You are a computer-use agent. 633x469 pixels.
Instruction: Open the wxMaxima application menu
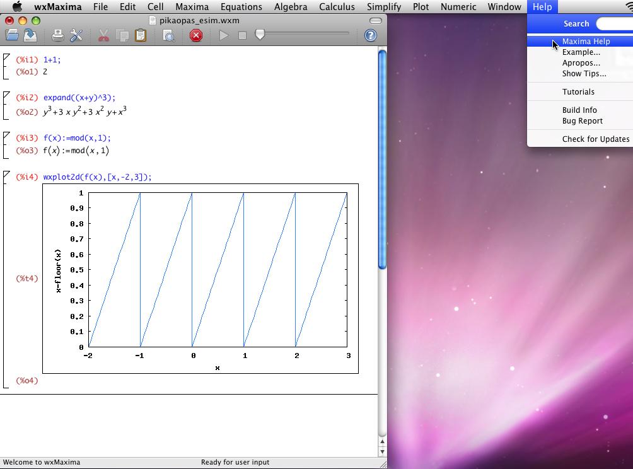click(x=58, y=7)
